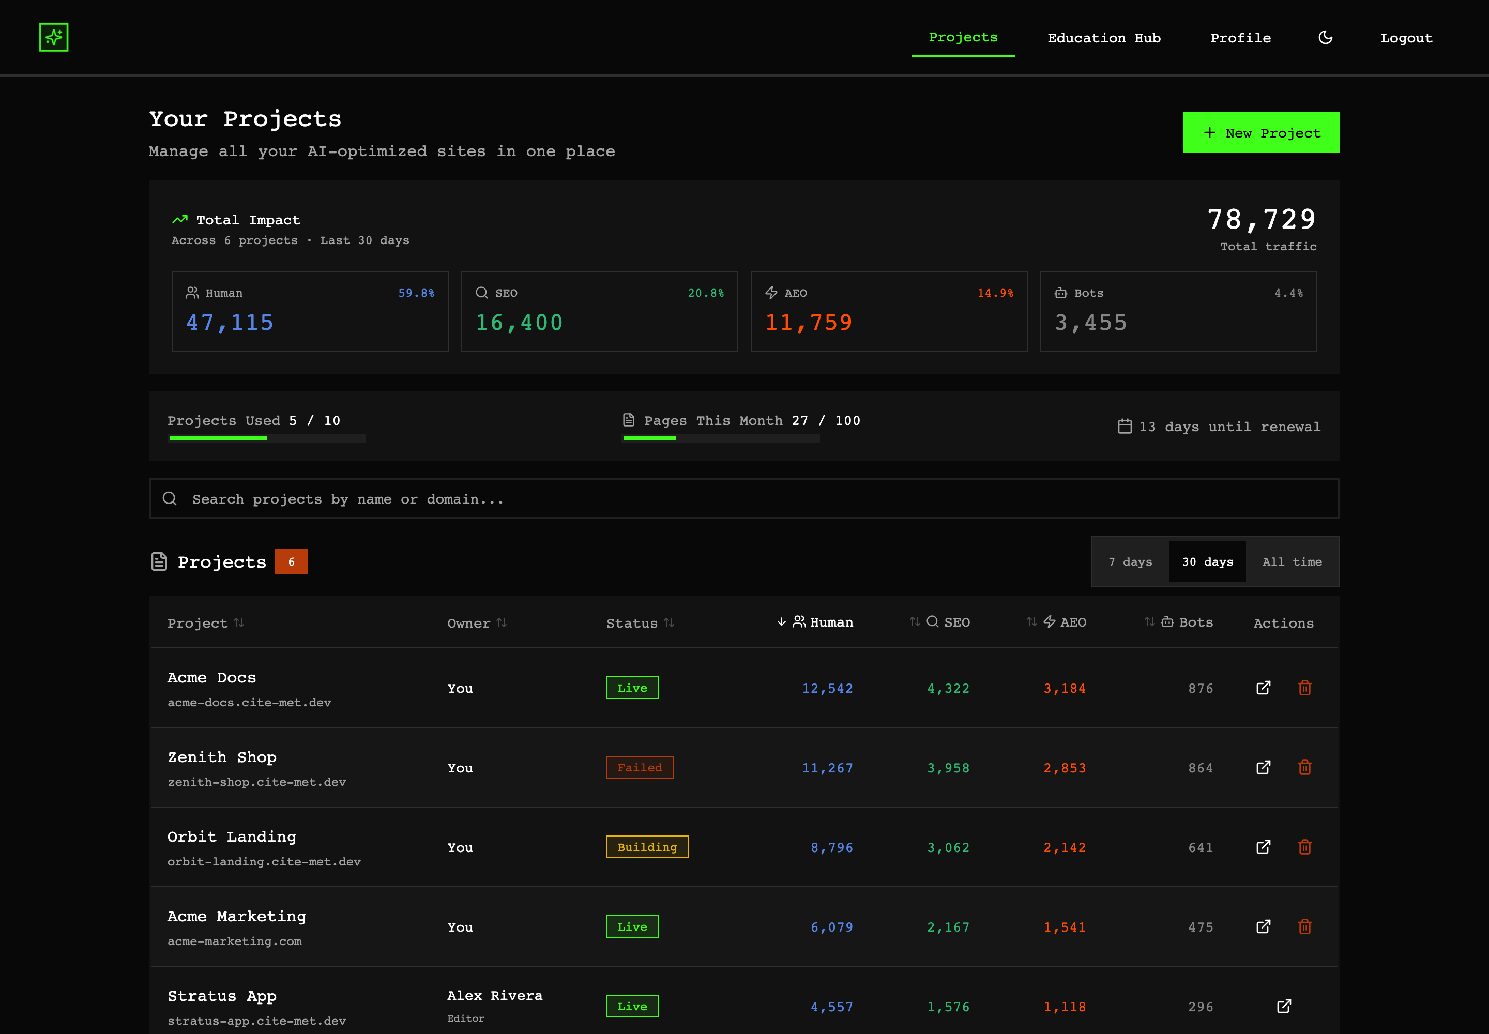Click acme-docs.cite-met.dev domain text

point(250,702)
